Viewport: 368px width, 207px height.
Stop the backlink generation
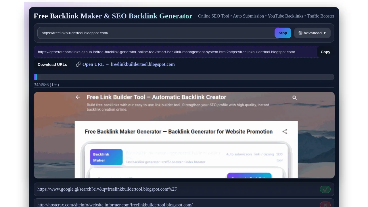pyautogui.click(x=283, y=33)
